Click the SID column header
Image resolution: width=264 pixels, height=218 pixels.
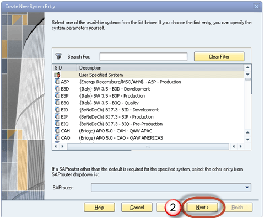pyautogui.click(x=64, y=68)
